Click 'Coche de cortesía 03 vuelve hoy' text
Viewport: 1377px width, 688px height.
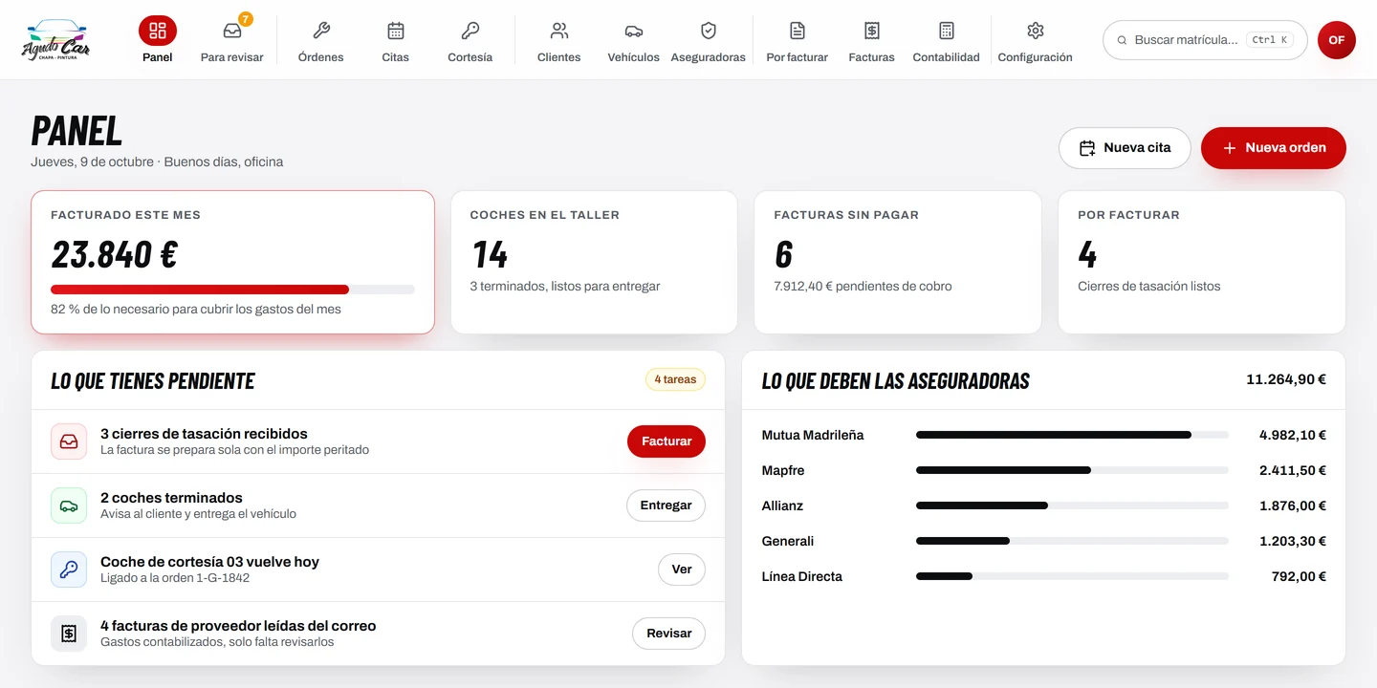click(x=209, y=562)
